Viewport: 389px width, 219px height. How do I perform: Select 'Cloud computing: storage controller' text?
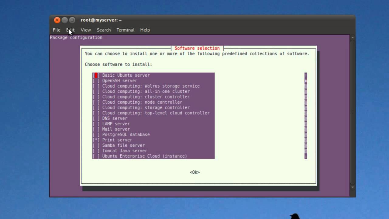tap(146, 108)
